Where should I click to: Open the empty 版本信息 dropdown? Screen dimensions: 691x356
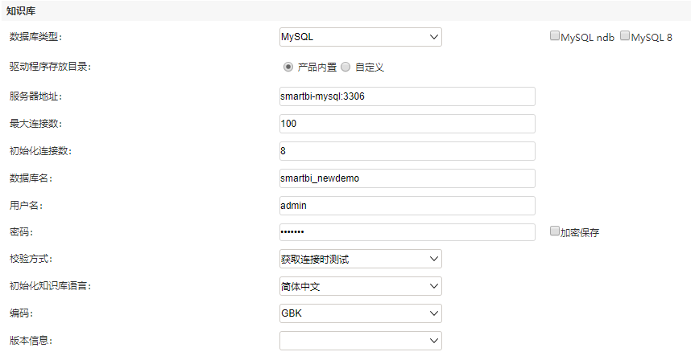click(361, 341)
